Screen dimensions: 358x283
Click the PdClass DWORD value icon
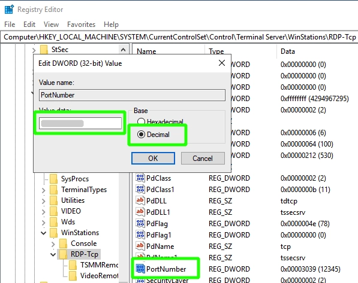(x=140, y=178)
